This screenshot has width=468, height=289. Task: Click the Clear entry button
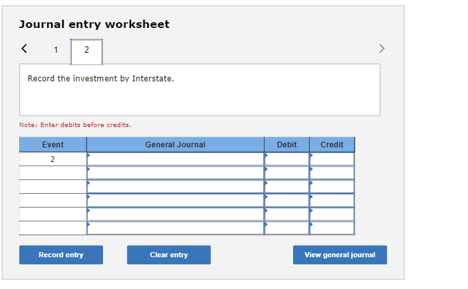[169, 255]
